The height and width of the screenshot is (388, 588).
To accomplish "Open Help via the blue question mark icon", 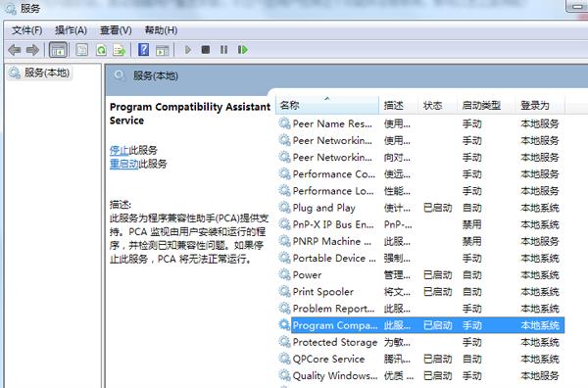I will pyautogui.click(x=143, y=50).
